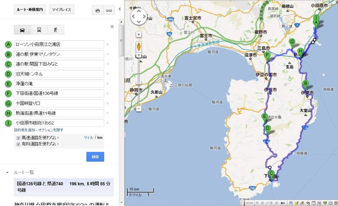Edit destination F field 下田街道/国道136号線
Screen dimensions: 338x206
click(x=59, y=94)
